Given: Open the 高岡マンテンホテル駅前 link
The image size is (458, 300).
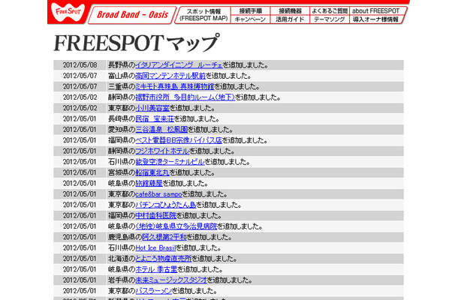Looking at the screenshot, I should [170, 76].
